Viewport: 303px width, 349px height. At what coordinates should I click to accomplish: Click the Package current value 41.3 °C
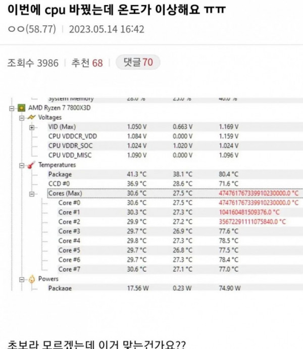(137, 174)
